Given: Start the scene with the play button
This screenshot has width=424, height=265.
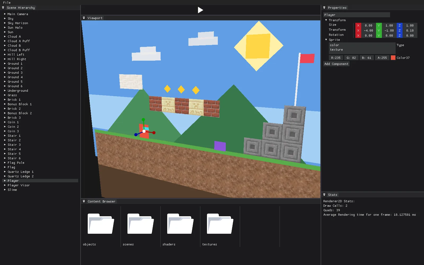Looking at the screenshot, I should point(200,10).
